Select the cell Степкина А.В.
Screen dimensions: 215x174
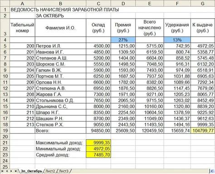[x=60, y=88]
